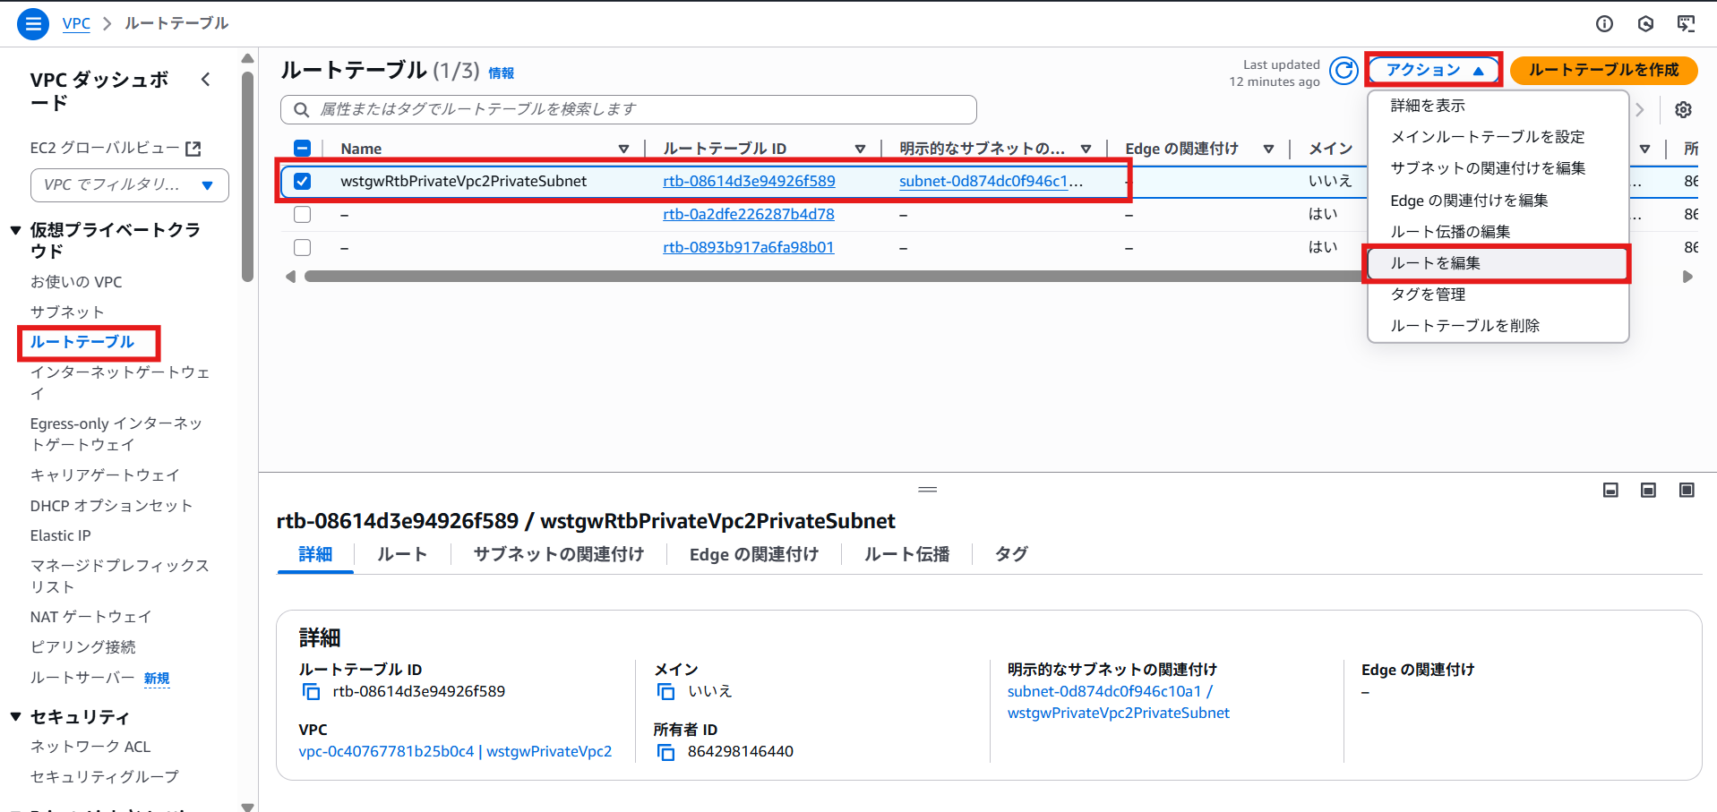Image resolution: width=1717 pixels, height=812 pixels.
Task: Open NAT ゲートウェイ in sidebar
Action: pos(90,617)
